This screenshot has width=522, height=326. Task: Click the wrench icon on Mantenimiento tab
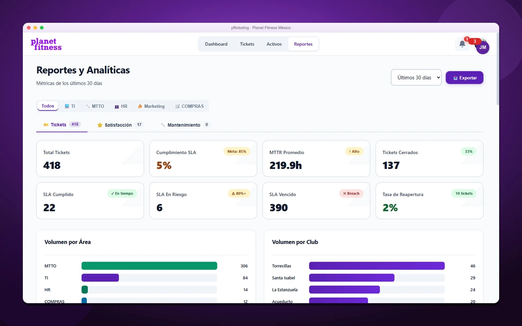(163, 125)
